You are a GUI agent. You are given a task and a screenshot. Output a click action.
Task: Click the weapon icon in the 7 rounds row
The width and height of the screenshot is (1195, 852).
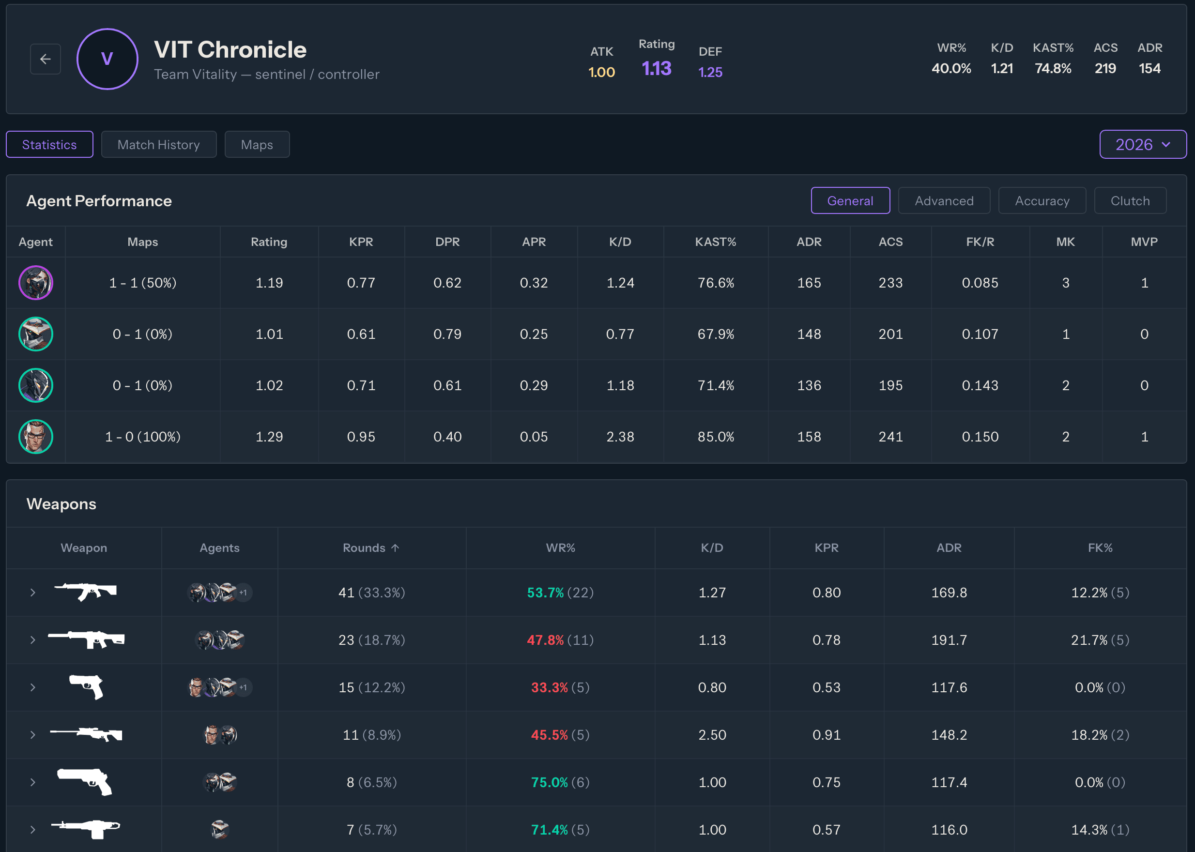(86, 829)
